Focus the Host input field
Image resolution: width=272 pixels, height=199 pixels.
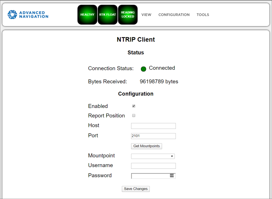[x=153, y=126]
